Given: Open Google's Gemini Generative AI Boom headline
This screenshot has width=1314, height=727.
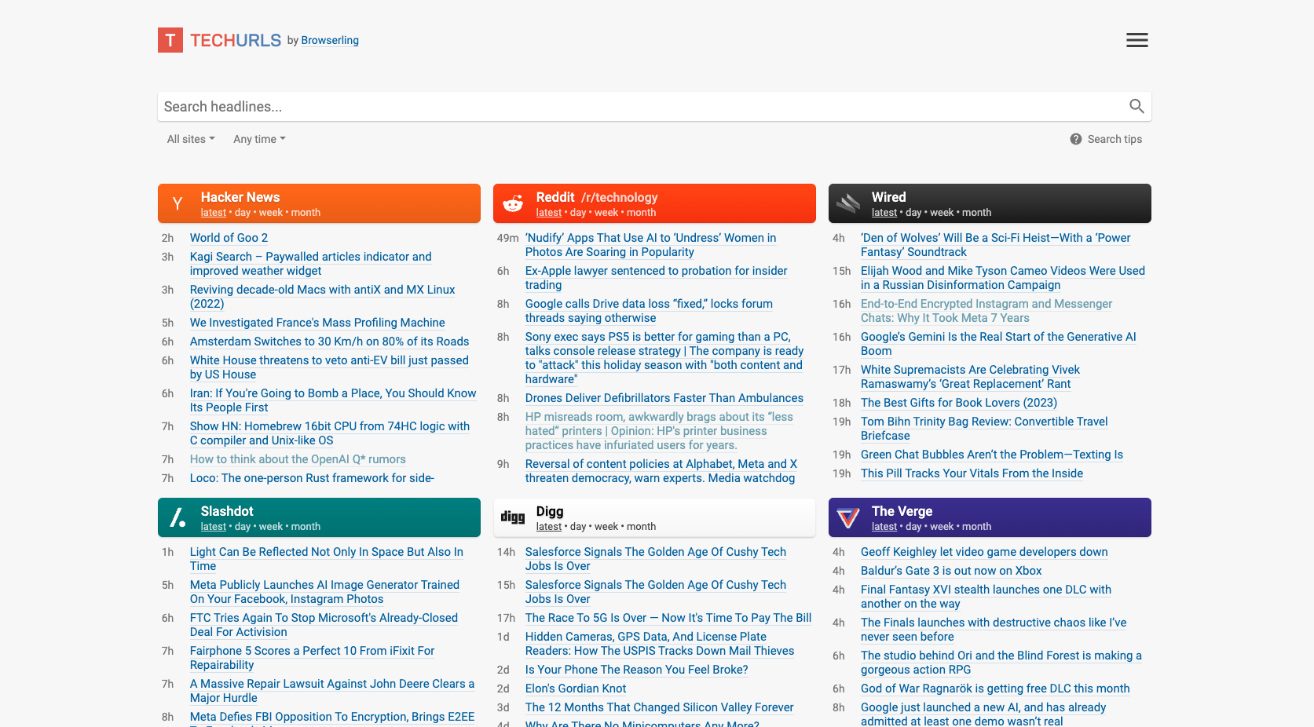Looking at the screenshot, I should click(998, 344).
